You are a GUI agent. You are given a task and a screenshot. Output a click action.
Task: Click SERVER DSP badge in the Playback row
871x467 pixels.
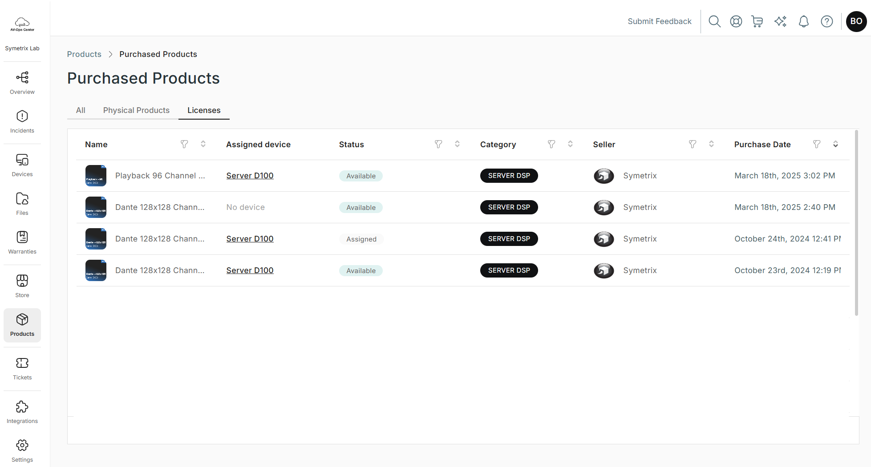pyautogui.click(x=509, y=176)
